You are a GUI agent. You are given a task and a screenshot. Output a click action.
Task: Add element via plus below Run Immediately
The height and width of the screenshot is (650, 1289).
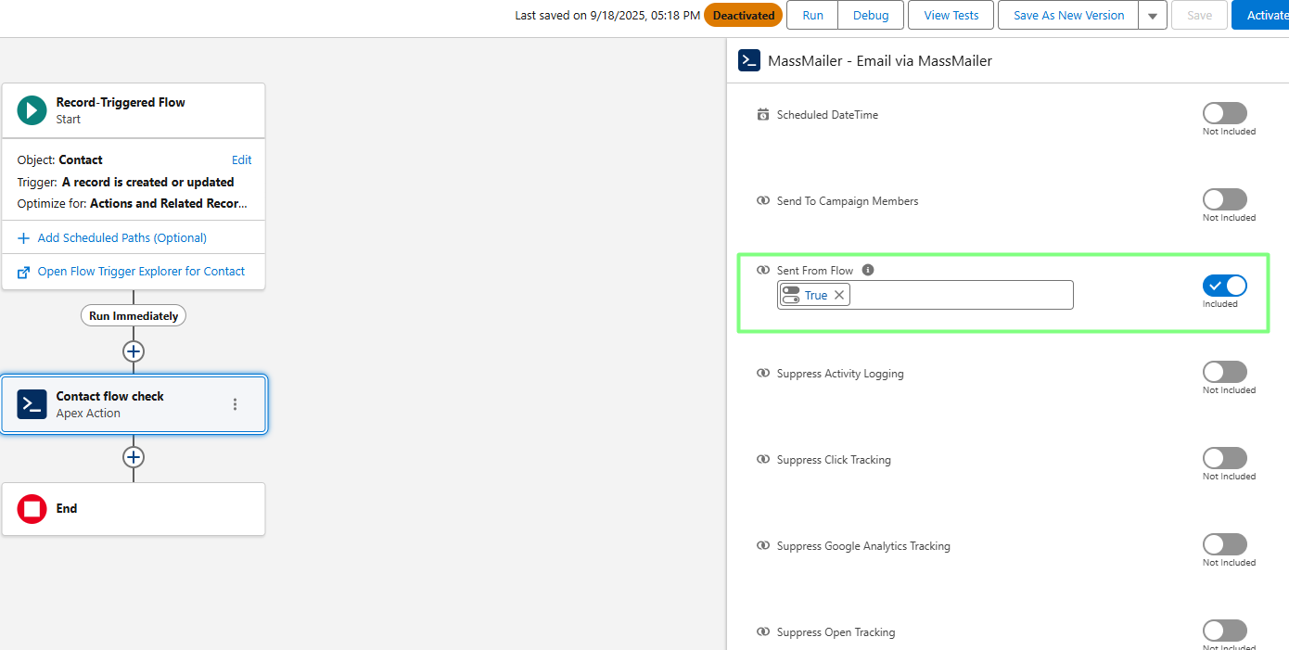click(134, 351)
